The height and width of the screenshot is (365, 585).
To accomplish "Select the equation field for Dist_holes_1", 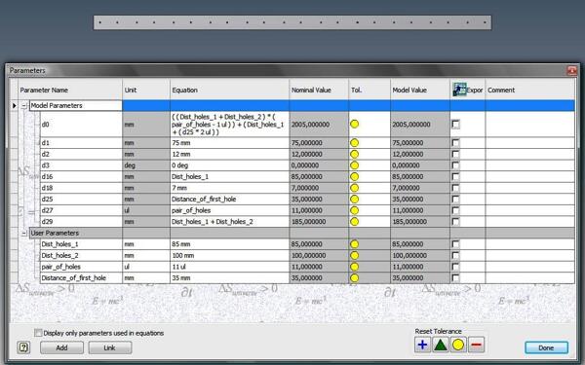I will (x=229, y=244).
